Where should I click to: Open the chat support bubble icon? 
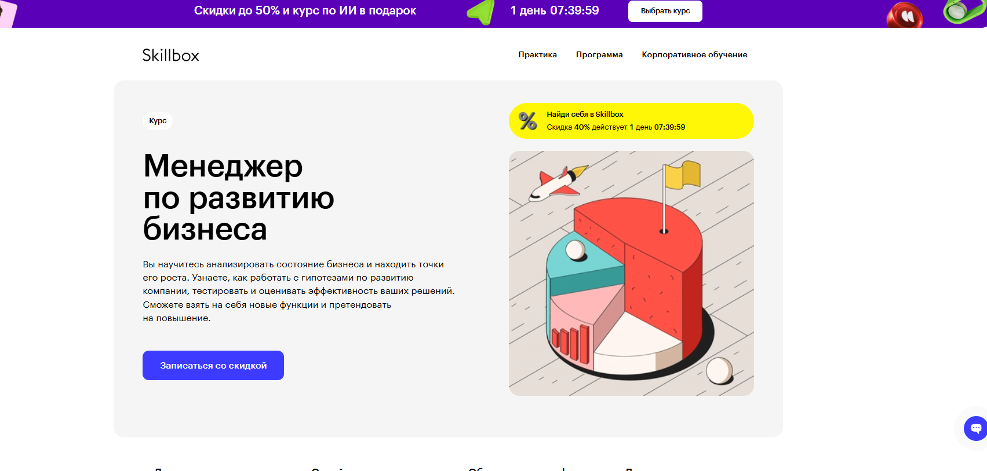point(975,428)
